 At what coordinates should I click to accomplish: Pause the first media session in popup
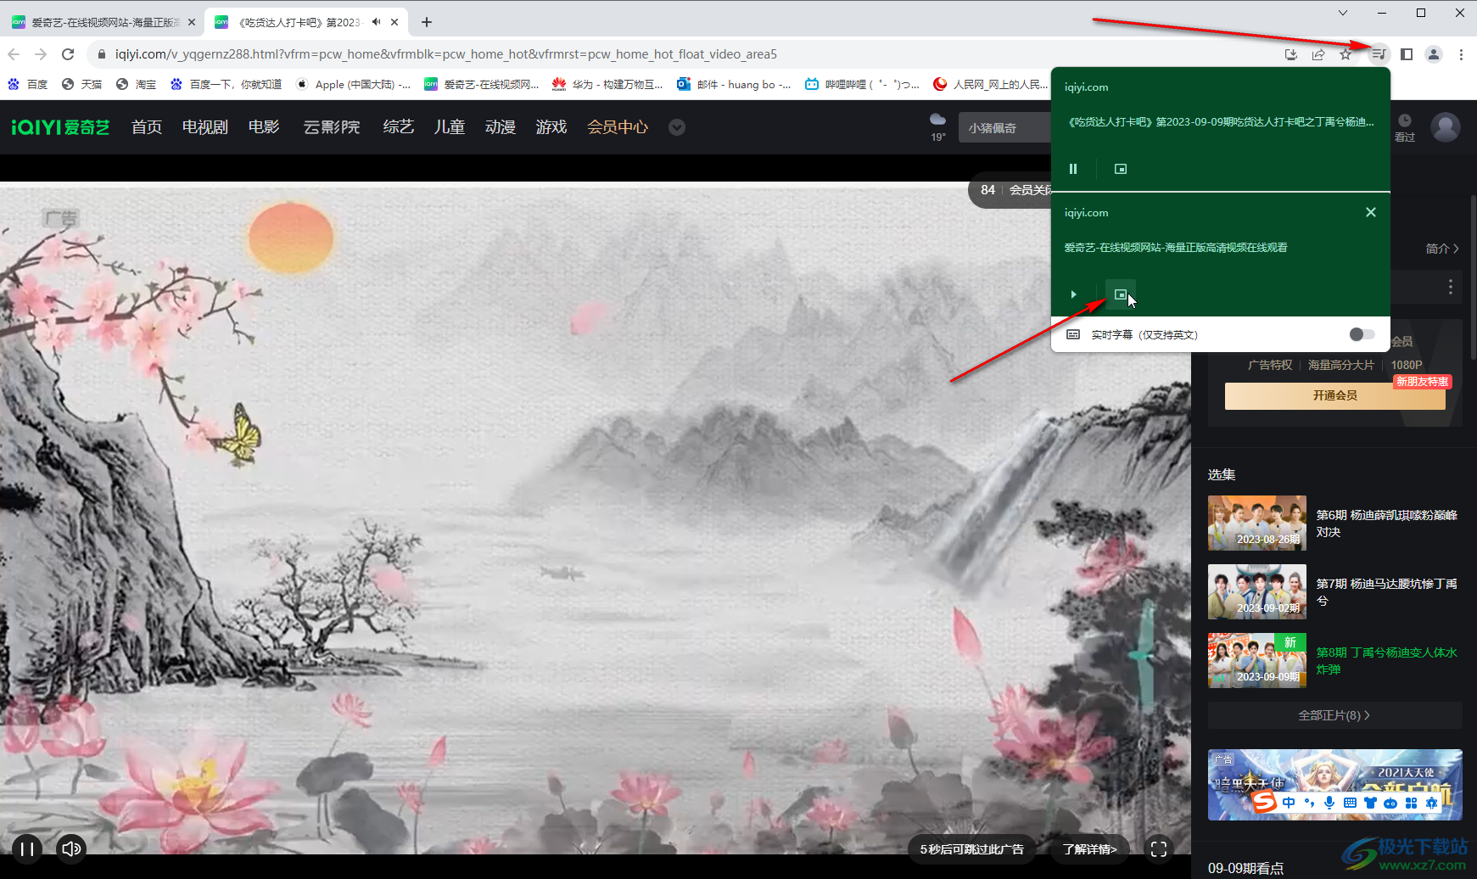click(x=1073, y=169)
